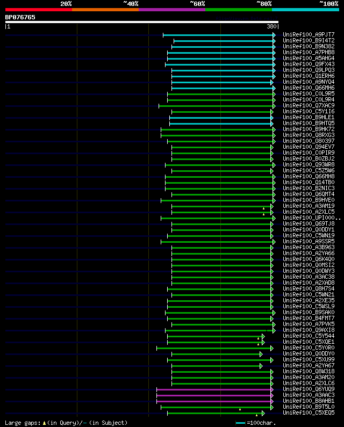Click the UniRef100_O80397 label
The height and width of the screenshot is (427, 344).
click(x=309, y=141)
